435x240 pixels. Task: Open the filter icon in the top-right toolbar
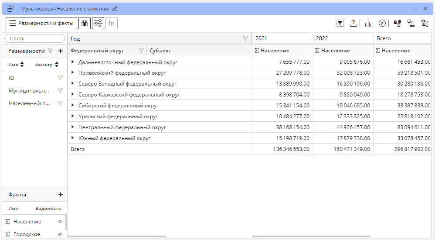[x=340, y=23]
